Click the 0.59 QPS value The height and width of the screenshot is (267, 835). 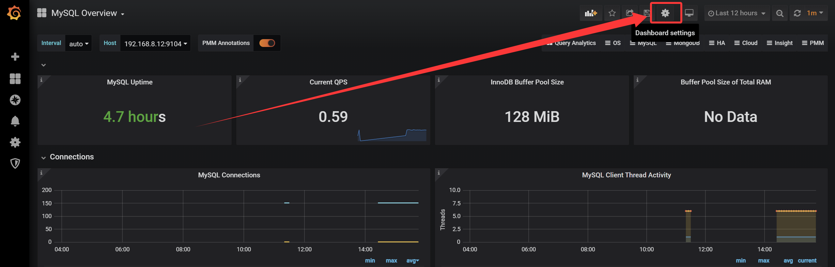click(x=333, y=117)
